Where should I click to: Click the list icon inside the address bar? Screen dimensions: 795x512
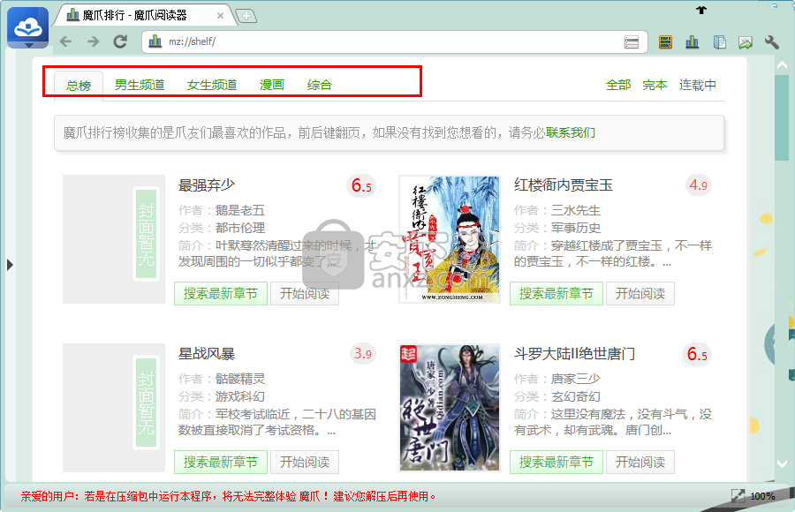click(632, 42)
